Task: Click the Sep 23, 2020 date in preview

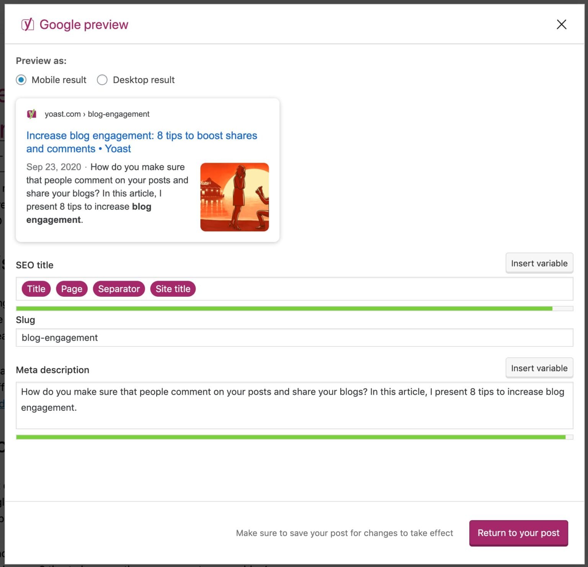Action: (53, 167)
